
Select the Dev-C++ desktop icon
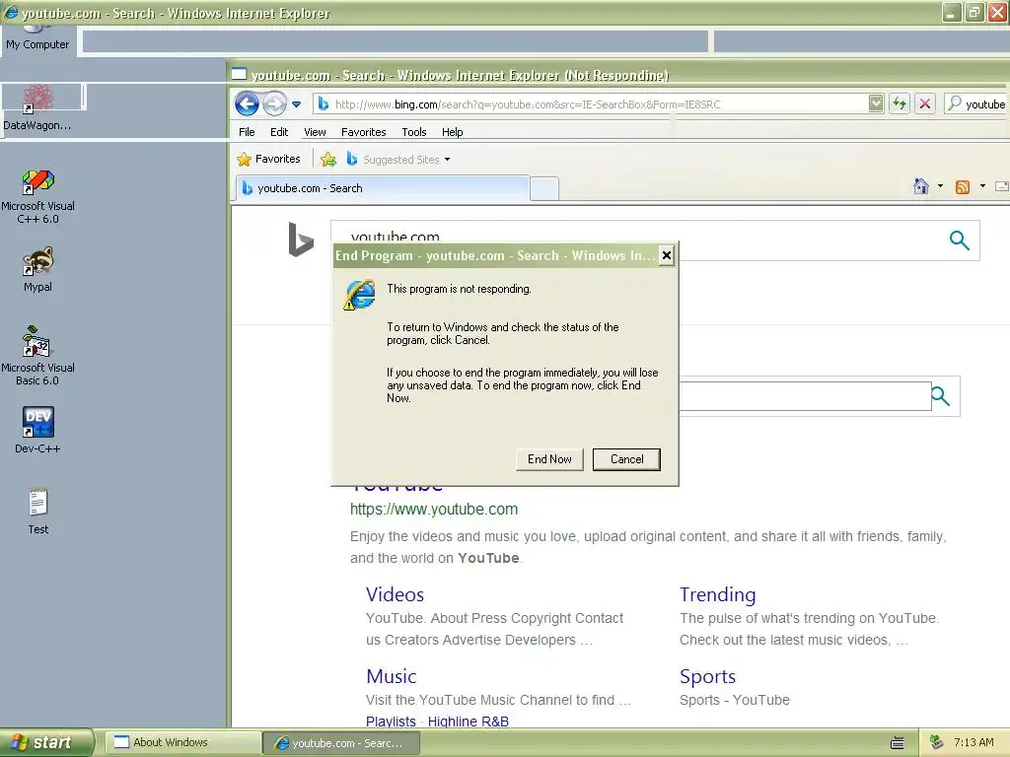pos(38,430)
